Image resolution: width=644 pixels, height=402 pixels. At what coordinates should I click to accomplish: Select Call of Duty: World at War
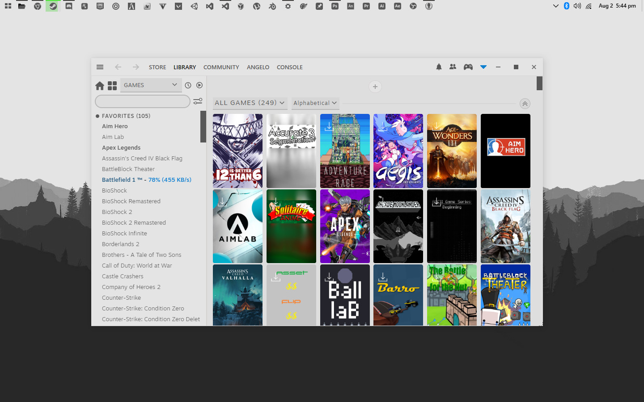point(137,266)
